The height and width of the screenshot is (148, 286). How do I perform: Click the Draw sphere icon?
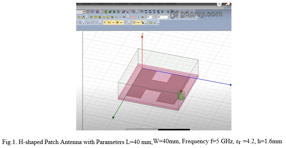pos(108,17)
